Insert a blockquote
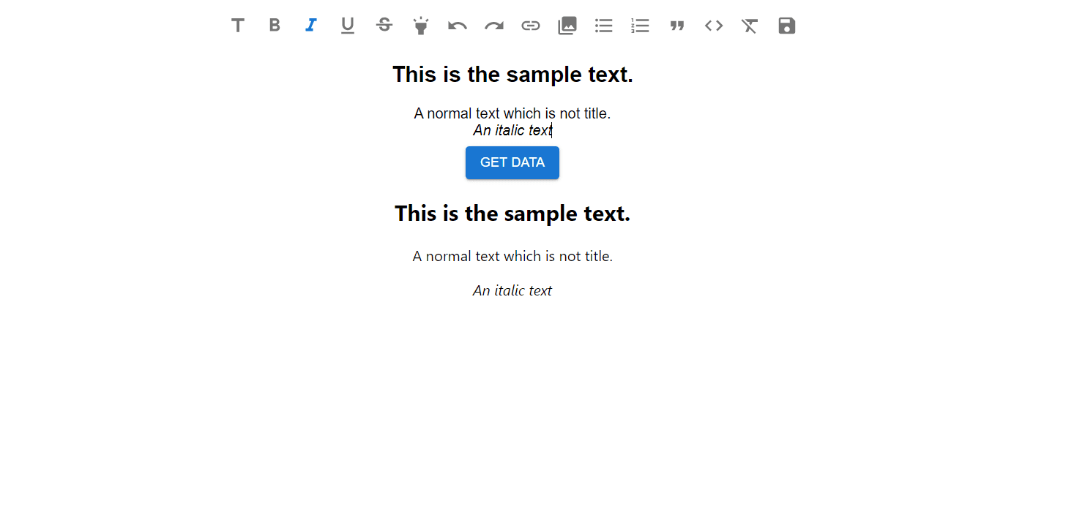 pyautogui.click(x=677, y=26)
